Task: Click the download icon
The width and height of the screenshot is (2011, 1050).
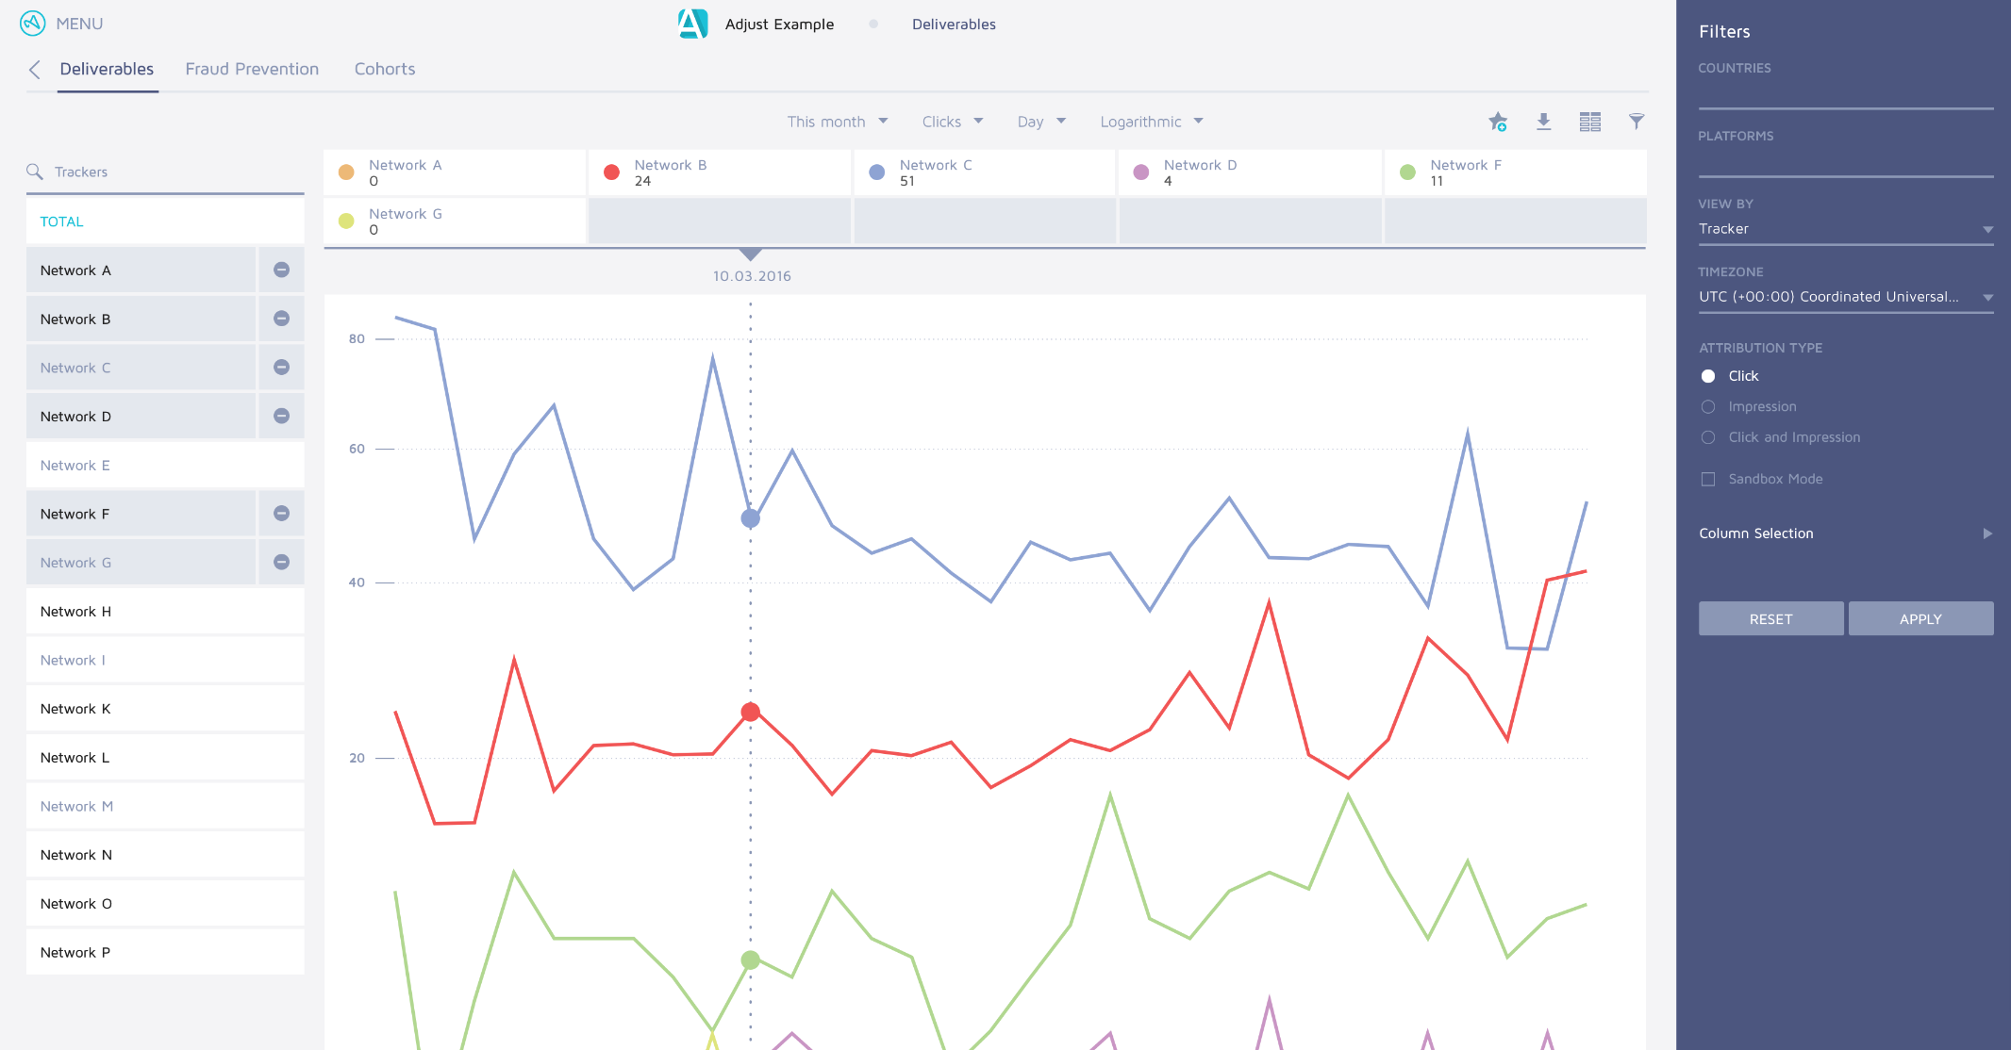Action: click(1543, 122)
